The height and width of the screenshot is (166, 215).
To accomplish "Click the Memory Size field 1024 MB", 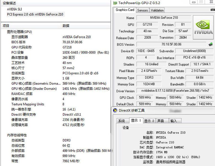I will pos(149,84).
